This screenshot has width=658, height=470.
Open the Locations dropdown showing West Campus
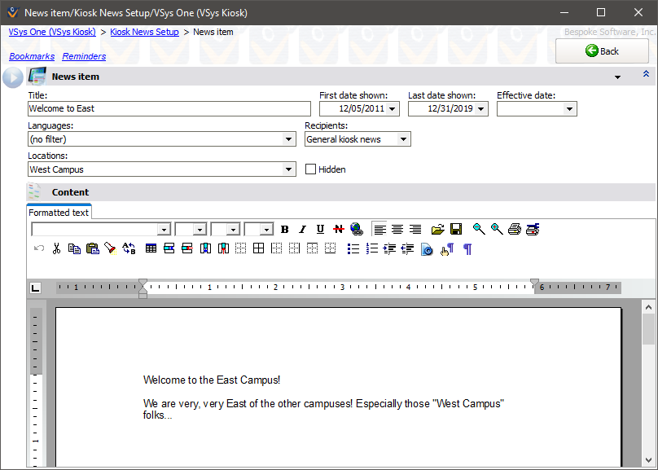(288, 169)
